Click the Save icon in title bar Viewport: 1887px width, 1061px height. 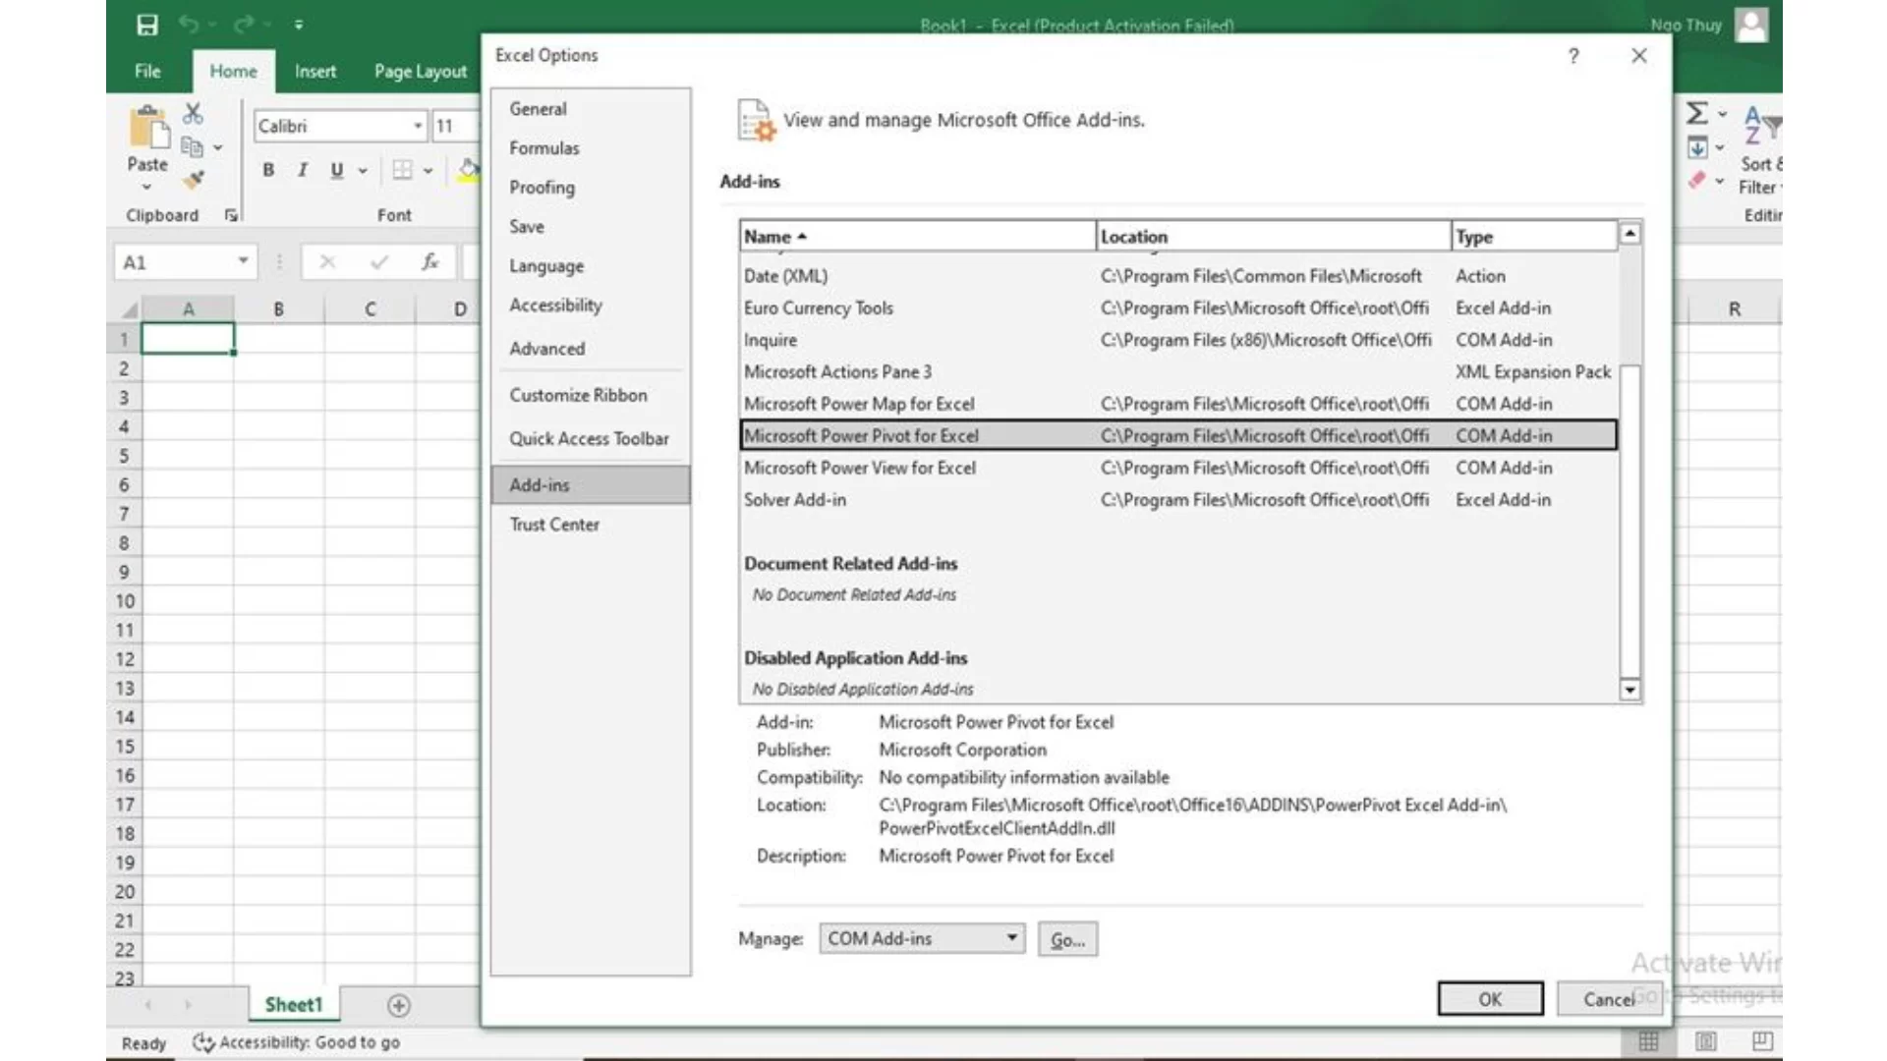(x=147, y=25)
